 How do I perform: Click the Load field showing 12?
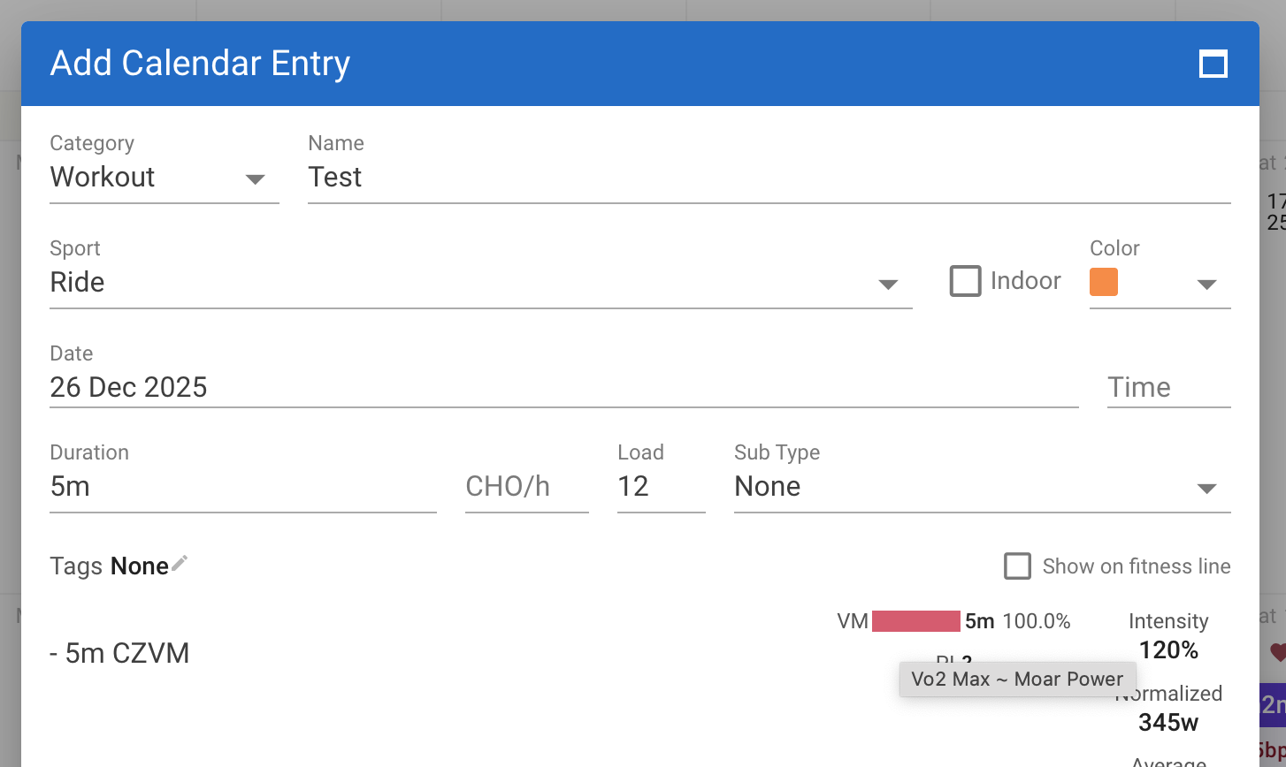coord(660,487)
